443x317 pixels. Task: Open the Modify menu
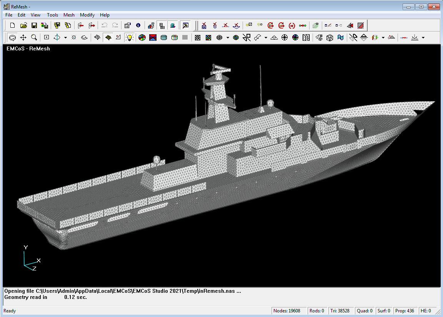coord(87,15)
